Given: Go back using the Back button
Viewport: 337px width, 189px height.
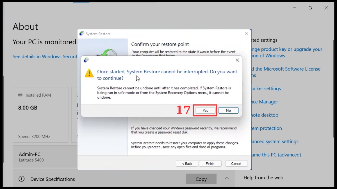Looking at the screenshot, I should 187,163.
